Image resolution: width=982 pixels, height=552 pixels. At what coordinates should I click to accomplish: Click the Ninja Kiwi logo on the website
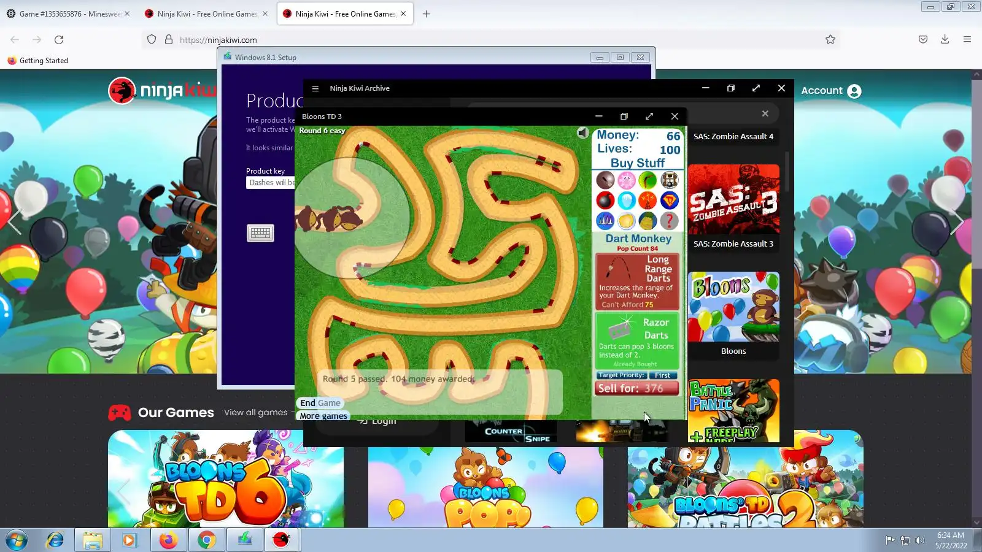[163, 91]
